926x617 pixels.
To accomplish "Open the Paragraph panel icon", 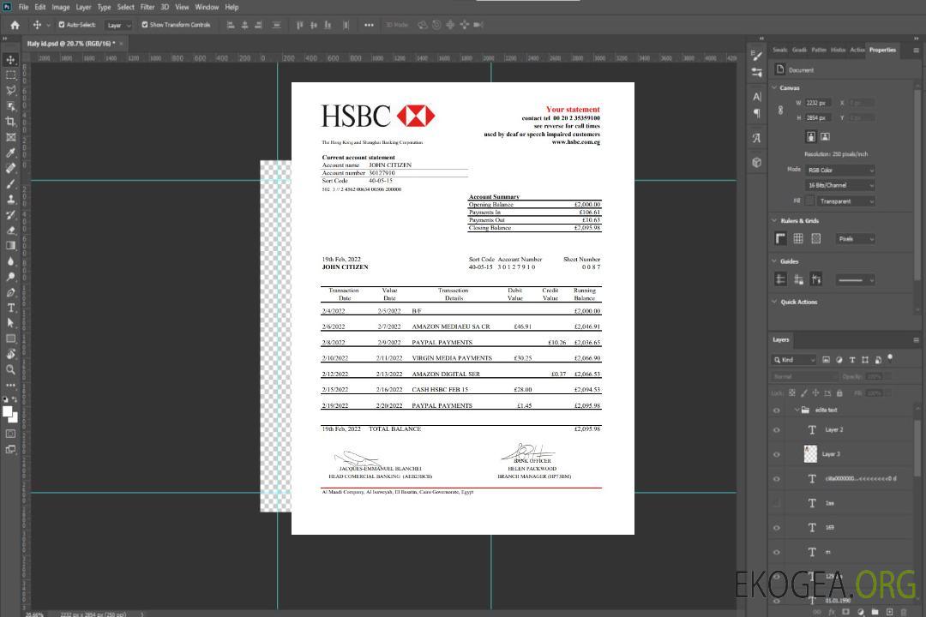I will point(757,113).
